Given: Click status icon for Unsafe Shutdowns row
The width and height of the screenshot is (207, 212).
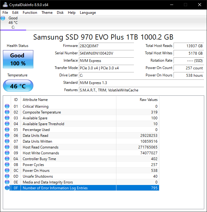Looking at the screenshot, I should pyautogui.click(x=7, y=176).
